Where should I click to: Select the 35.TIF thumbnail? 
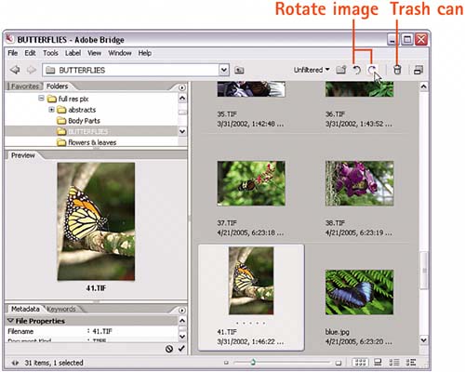251,89
